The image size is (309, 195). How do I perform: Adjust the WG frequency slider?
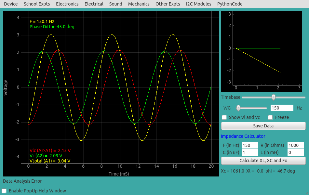click(239, 108)
